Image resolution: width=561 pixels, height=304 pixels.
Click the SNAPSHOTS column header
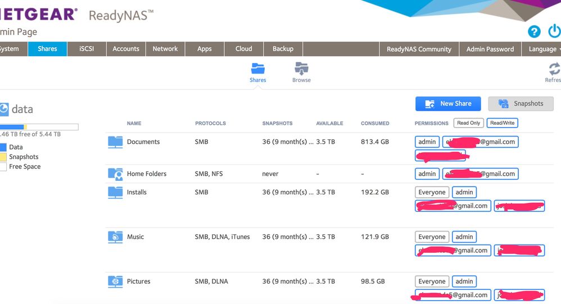point(277,124)
